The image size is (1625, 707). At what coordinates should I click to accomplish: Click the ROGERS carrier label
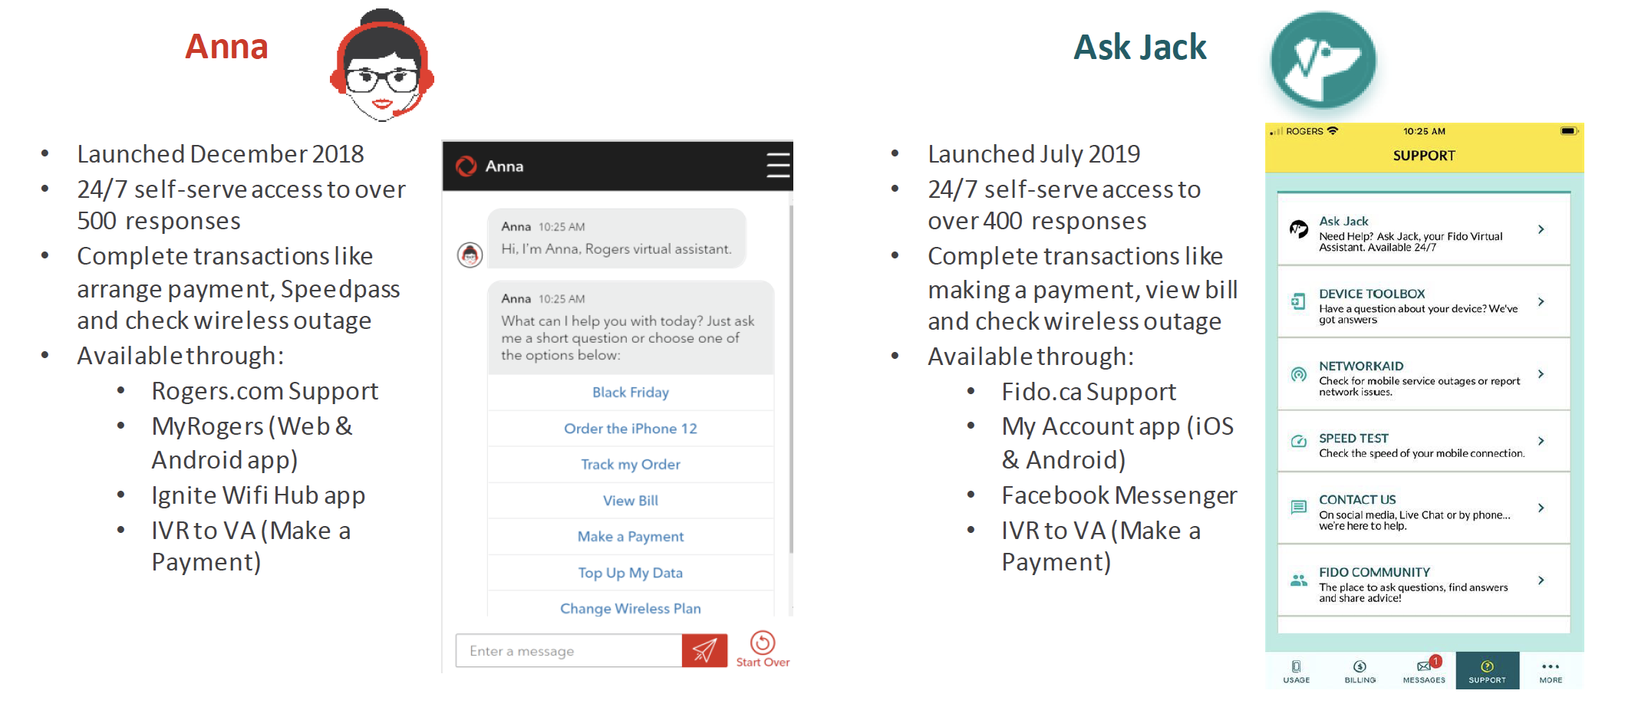[1304, 131]
